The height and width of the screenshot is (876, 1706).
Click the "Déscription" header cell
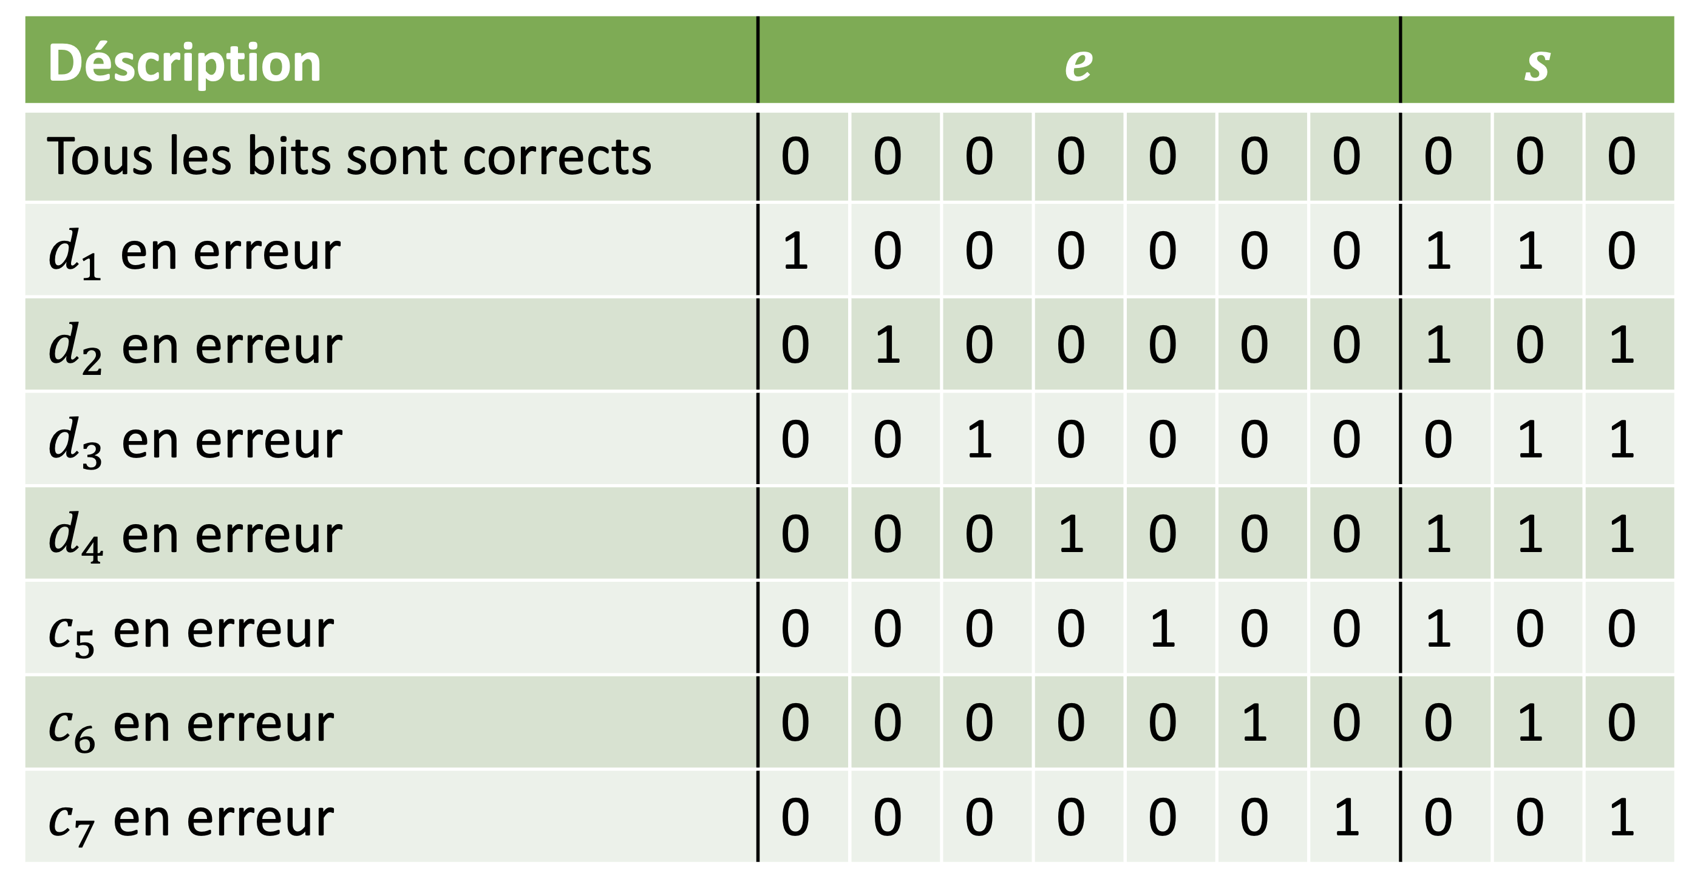click(184, 64)
